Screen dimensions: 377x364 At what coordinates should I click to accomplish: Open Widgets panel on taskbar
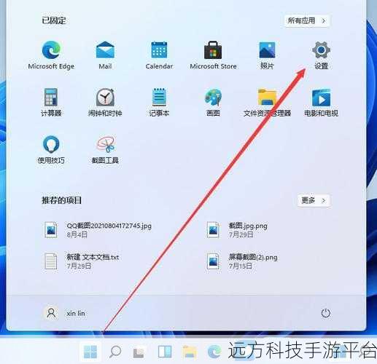(165, 352)
